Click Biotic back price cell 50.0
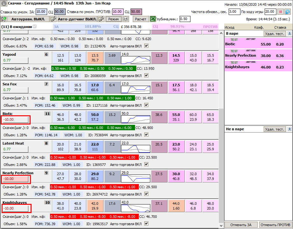Screen dimensions: 293x229 (95, 117)
